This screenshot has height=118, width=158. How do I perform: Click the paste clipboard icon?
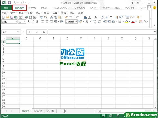(x=60, y=17)
